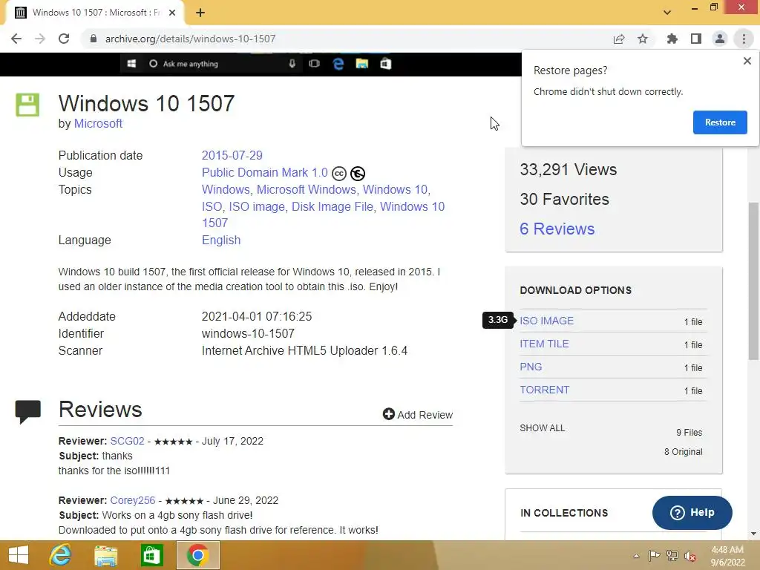This screenshot has width=760, height=570.
Task: Open the Microsoft Windows topic link
Action: (307, 189)
